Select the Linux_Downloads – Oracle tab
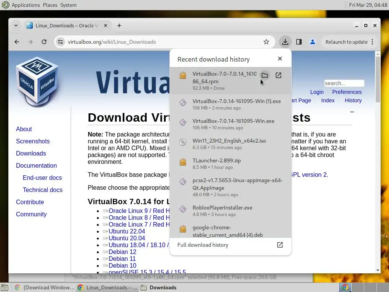389x292 pixels. coord(67,25)
